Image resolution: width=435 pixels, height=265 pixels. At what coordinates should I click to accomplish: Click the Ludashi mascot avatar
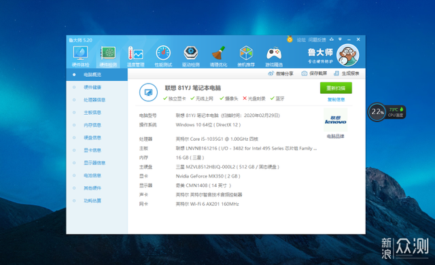click(x=347, y=55)
